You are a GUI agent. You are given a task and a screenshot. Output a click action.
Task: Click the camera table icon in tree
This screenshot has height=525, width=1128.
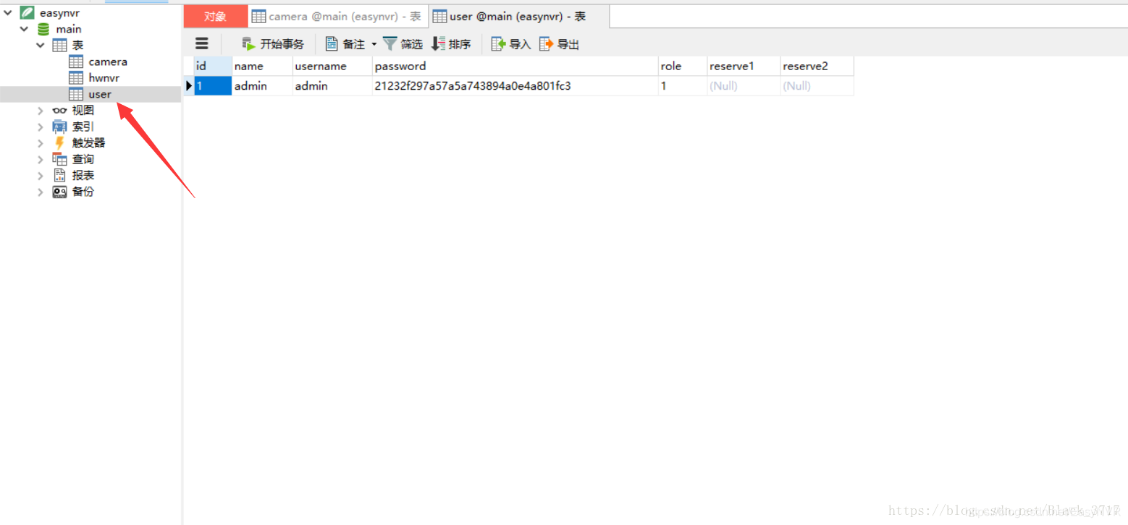click(x=75, y=62)
